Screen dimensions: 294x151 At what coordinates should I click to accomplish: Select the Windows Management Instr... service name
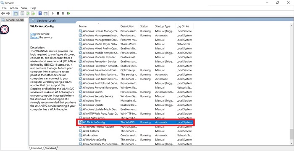pos(100,36)
